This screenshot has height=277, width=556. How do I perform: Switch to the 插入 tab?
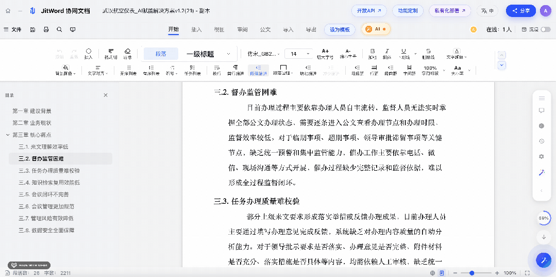coord(196,29)
